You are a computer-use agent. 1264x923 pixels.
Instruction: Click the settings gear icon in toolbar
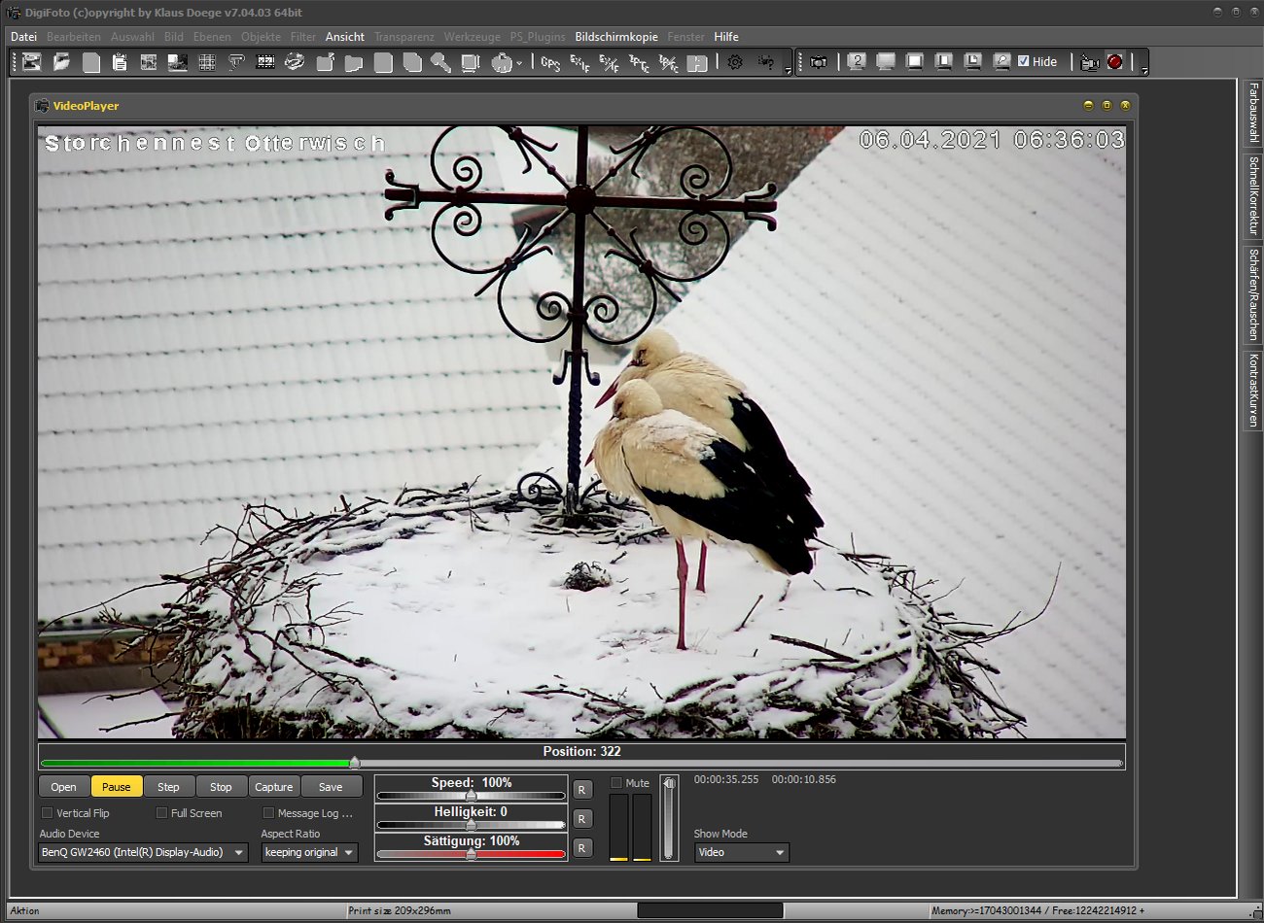735,62
